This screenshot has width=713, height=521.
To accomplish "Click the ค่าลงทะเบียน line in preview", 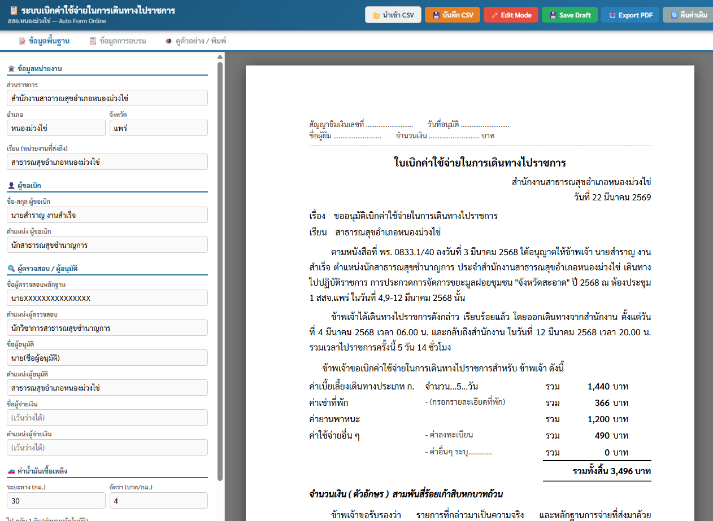I will [x=449, y=435].
